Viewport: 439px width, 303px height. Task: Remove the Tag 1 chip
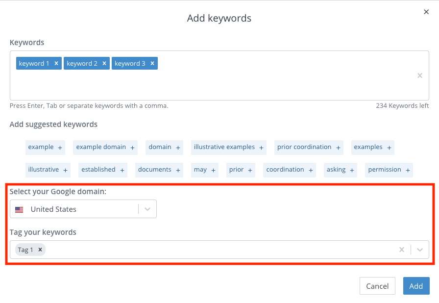pyautogui.click(x=40, y=250)
